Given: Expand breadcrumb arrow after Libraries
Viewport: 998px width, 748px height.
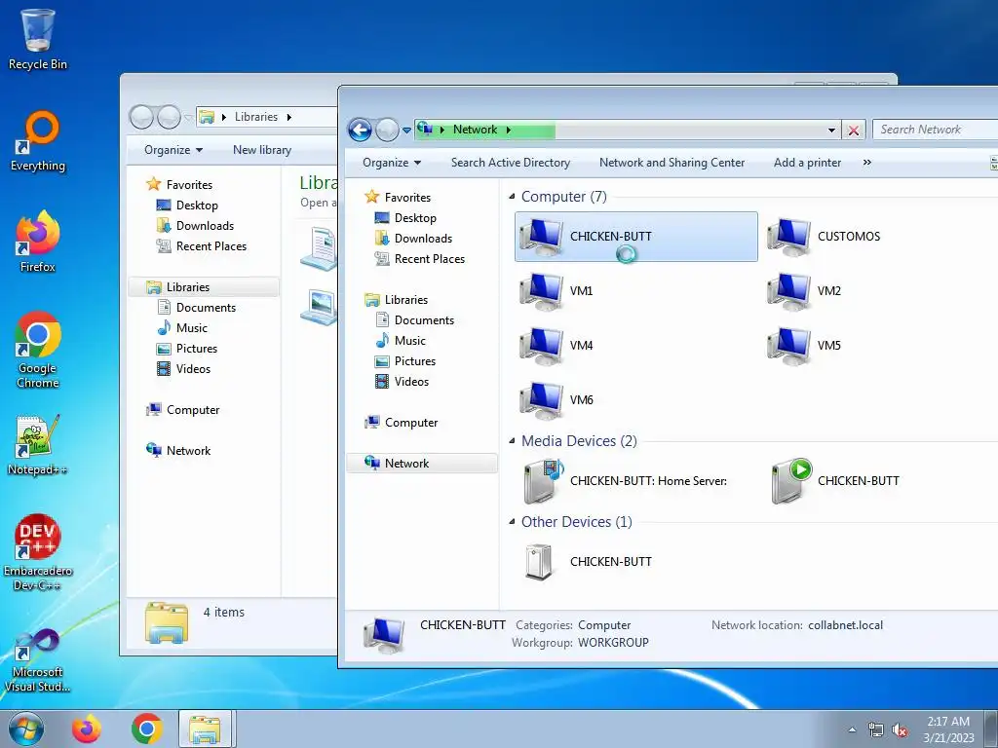Looking at the screenshot, I should 288,117.
